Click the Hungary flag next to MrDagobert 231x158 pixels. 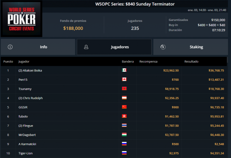[124, 135]
